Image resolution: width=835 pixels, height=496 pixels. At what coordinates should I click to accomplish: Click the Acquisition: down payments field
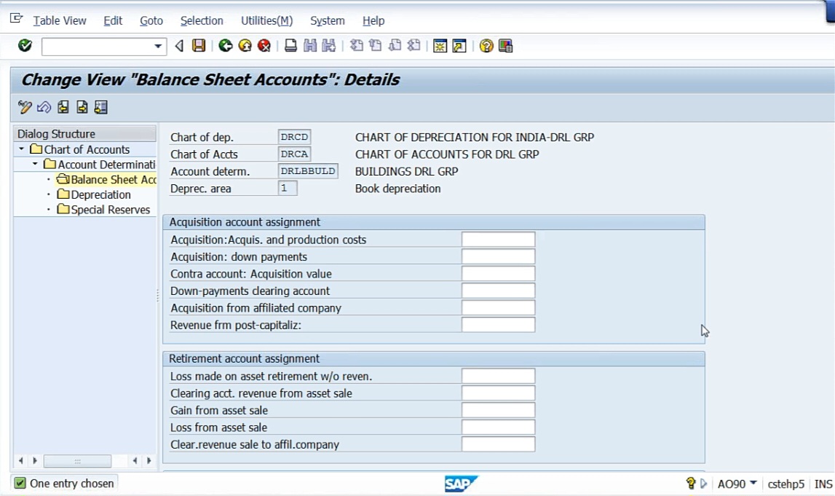coord(498,257)
